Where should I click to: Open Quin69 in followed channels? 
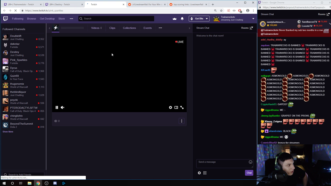coord(23,78)
